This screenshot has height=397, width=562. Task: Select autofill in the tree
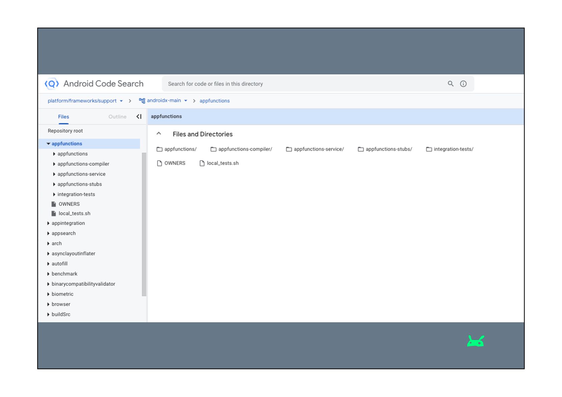(x=59, y=264)
